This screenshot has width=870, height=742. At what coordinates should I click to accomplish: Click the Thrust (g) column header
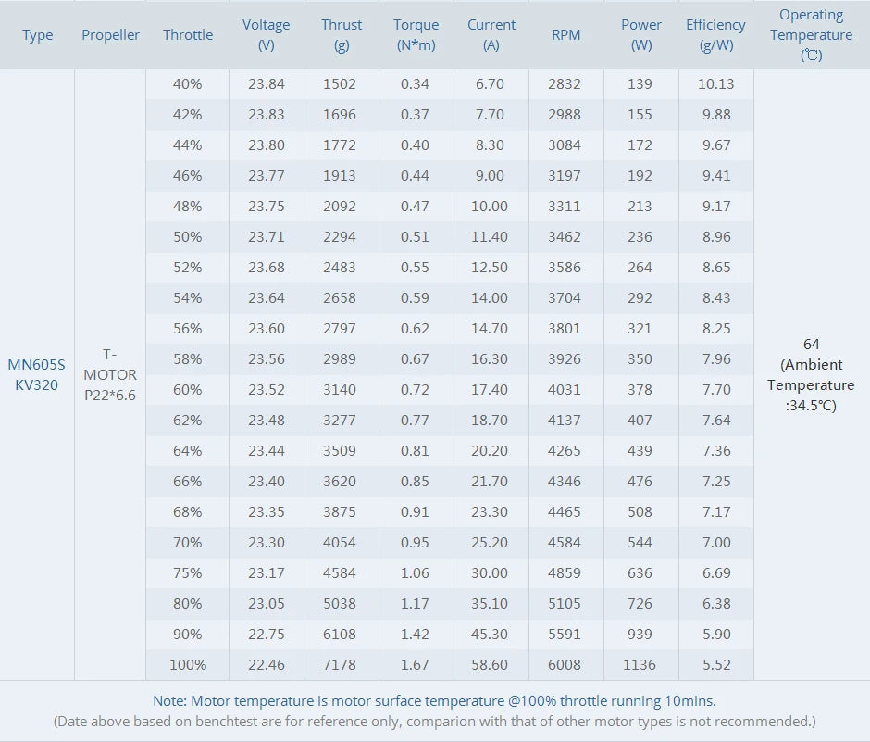point(342,34)
